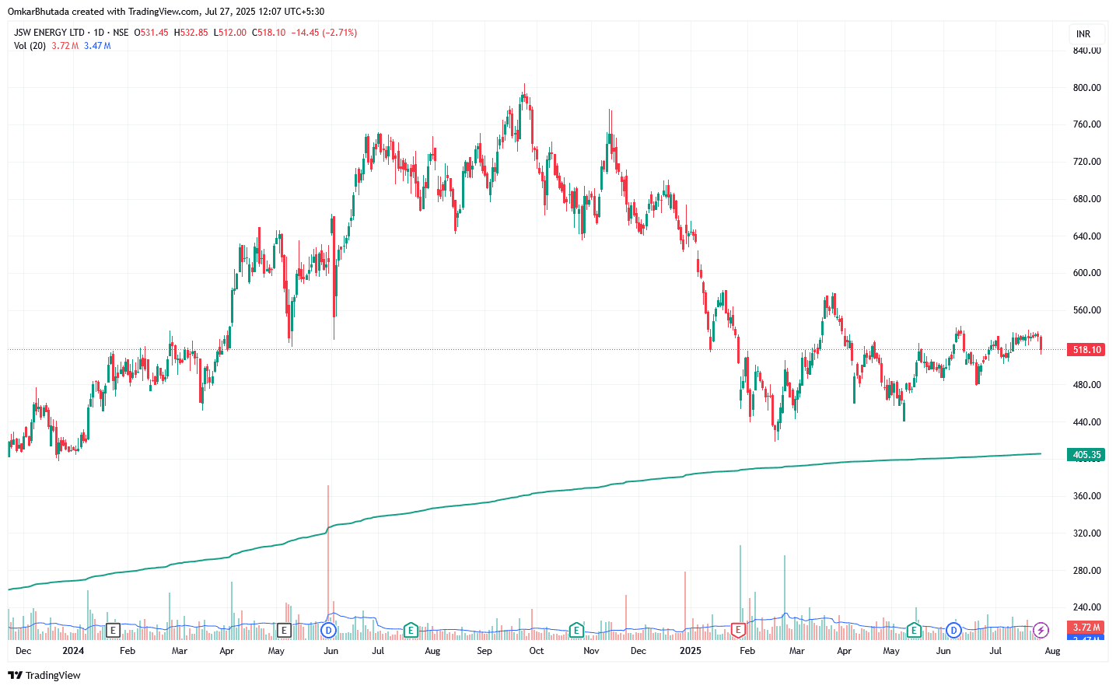Click the 800.00 price axis label

[1086, 88]
